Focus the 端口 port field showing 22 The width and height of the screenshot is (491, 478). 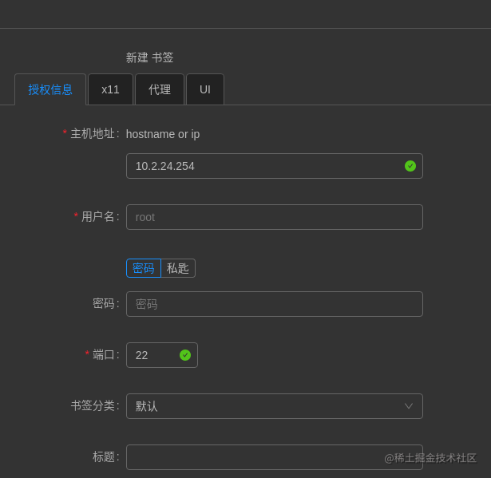point(153,355)
